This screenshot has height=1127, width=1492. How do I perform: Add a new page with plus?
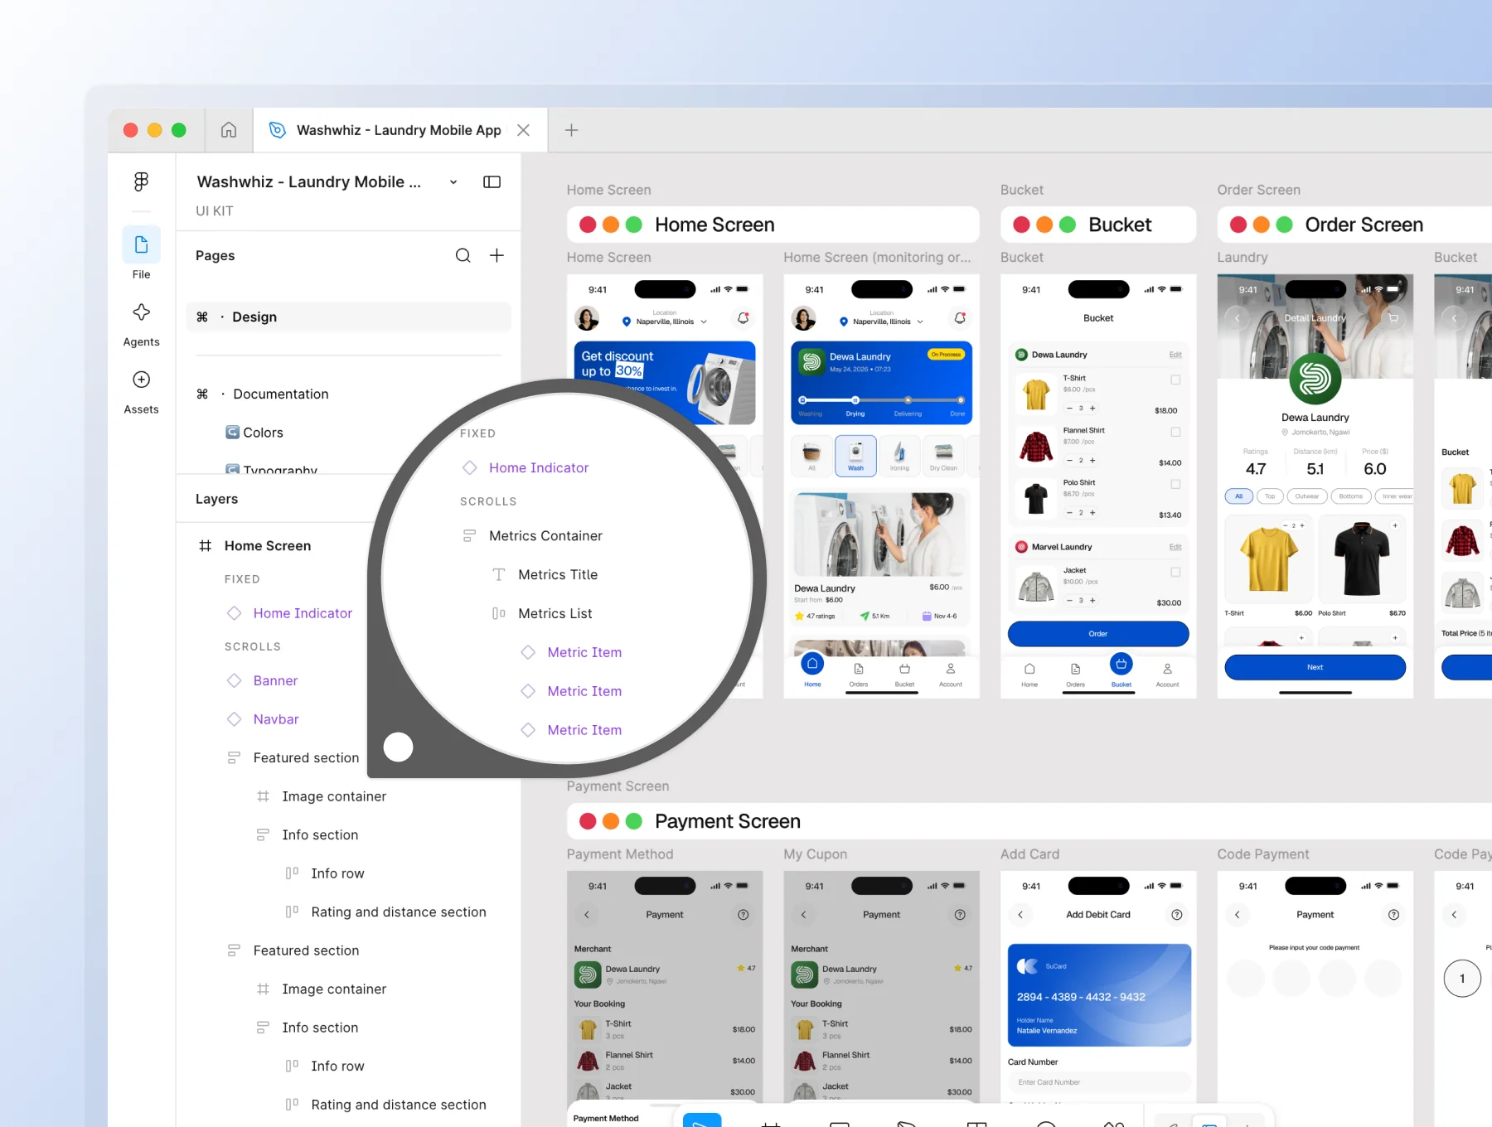pyautogui.click(x=497, y=255)
